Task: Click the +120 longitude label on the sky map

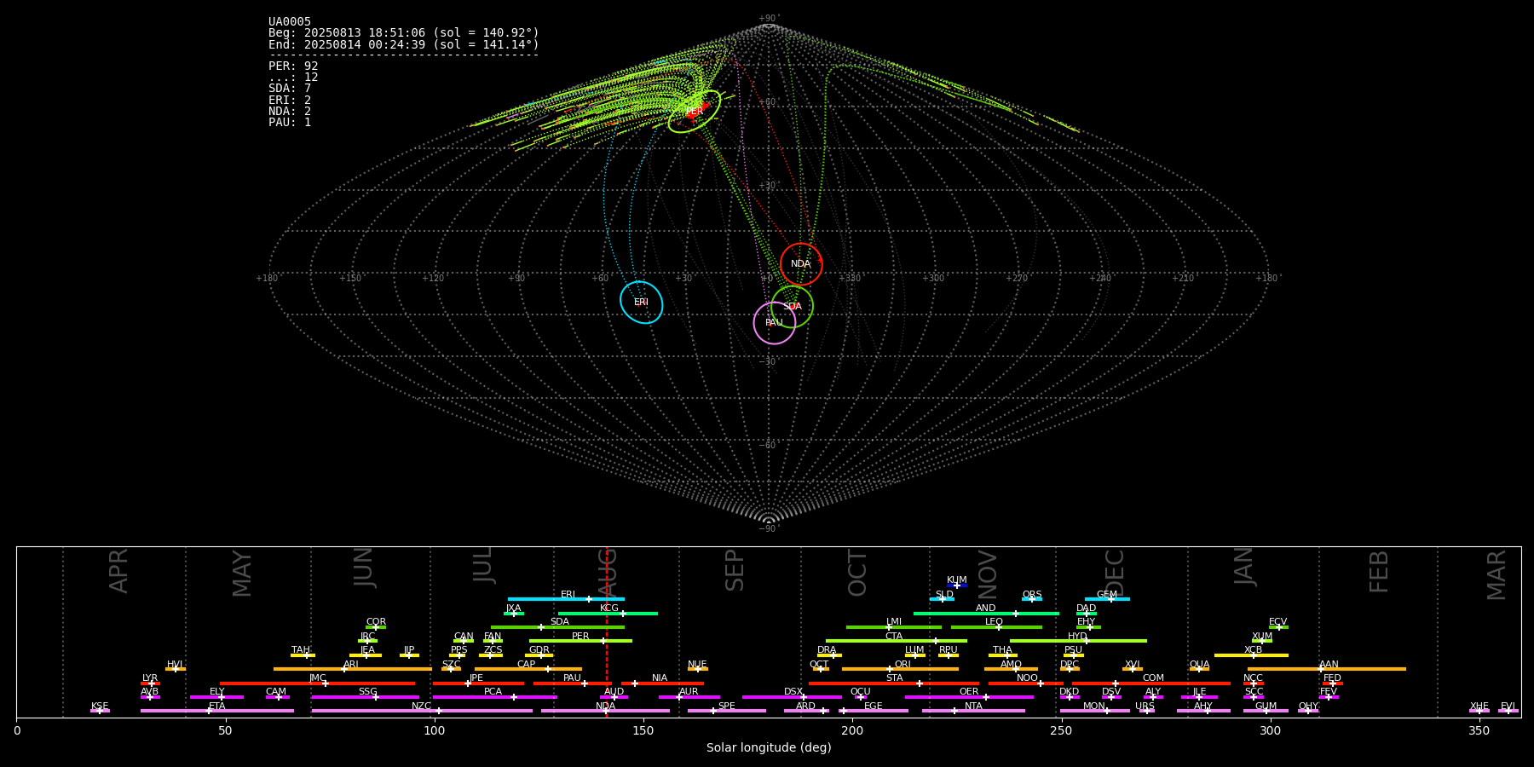Action: click(433, 279)
